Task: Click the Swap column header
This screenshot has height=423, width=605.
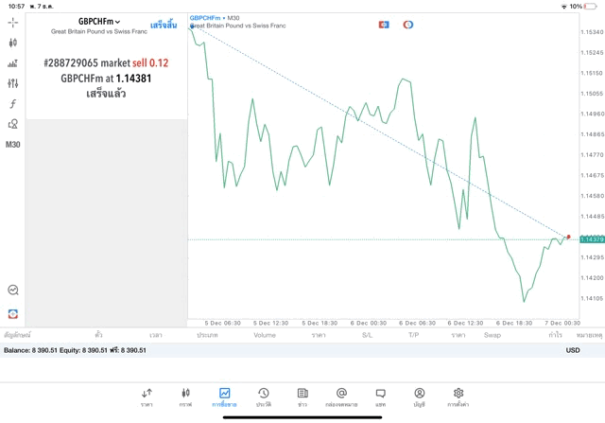Action: pyautogui.click(x=493, y=335)
